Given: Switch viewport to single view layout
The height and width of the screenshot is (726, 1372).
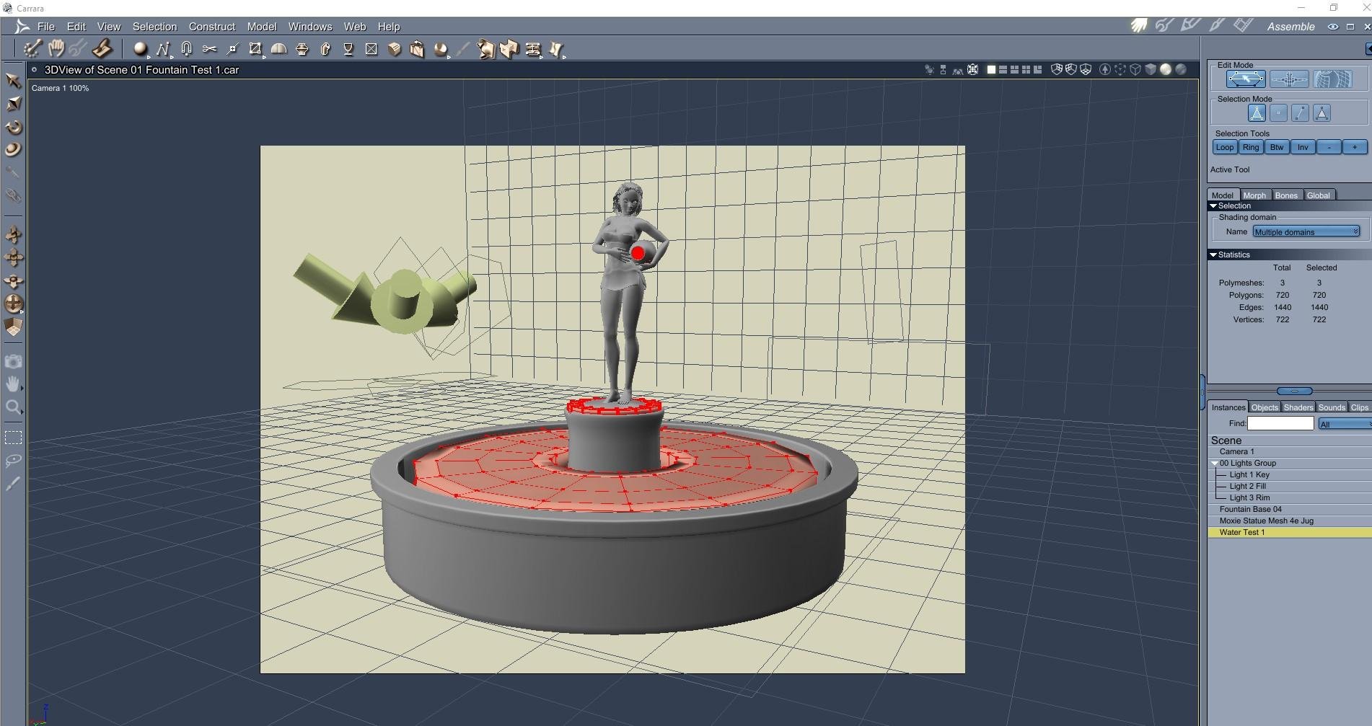Looking at the screenshot, I should coord(991,70).
